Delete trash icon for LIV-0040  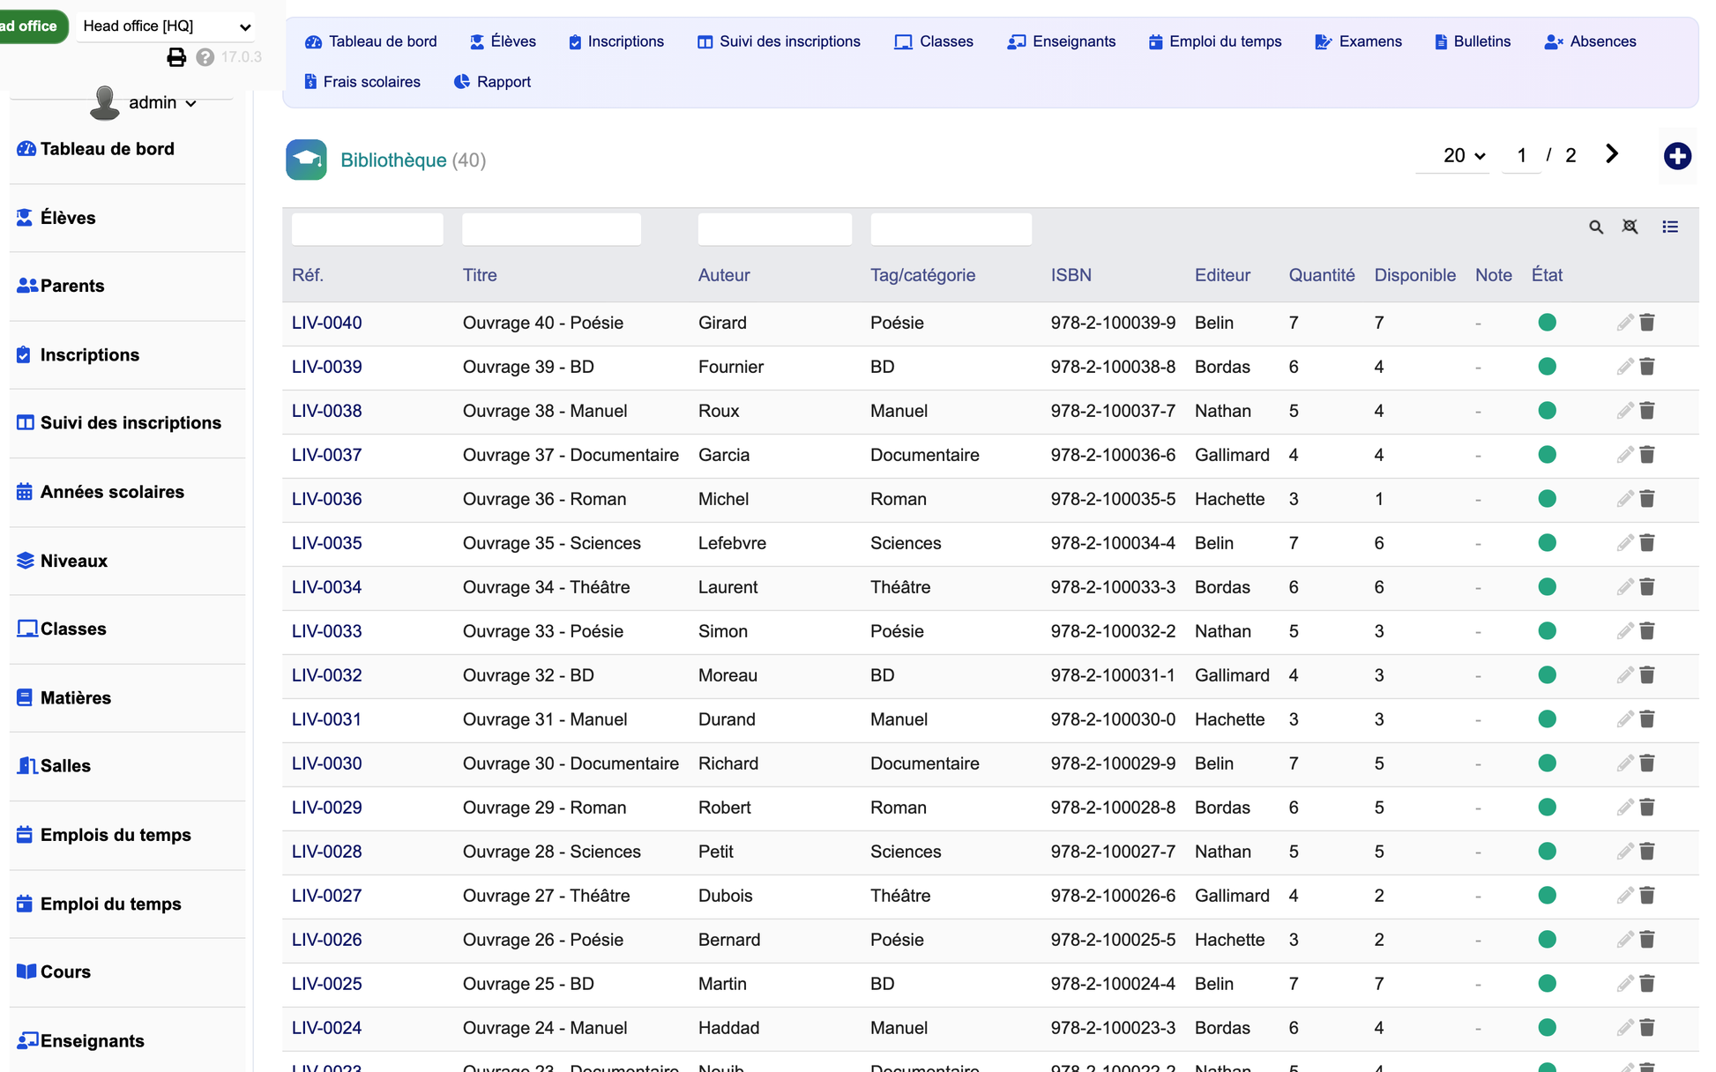tap(1647, 323)
